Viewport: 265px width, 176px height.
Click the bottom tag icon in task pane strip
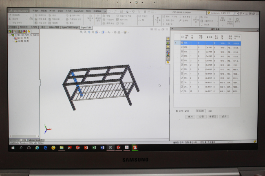click(x=167, y=62)
